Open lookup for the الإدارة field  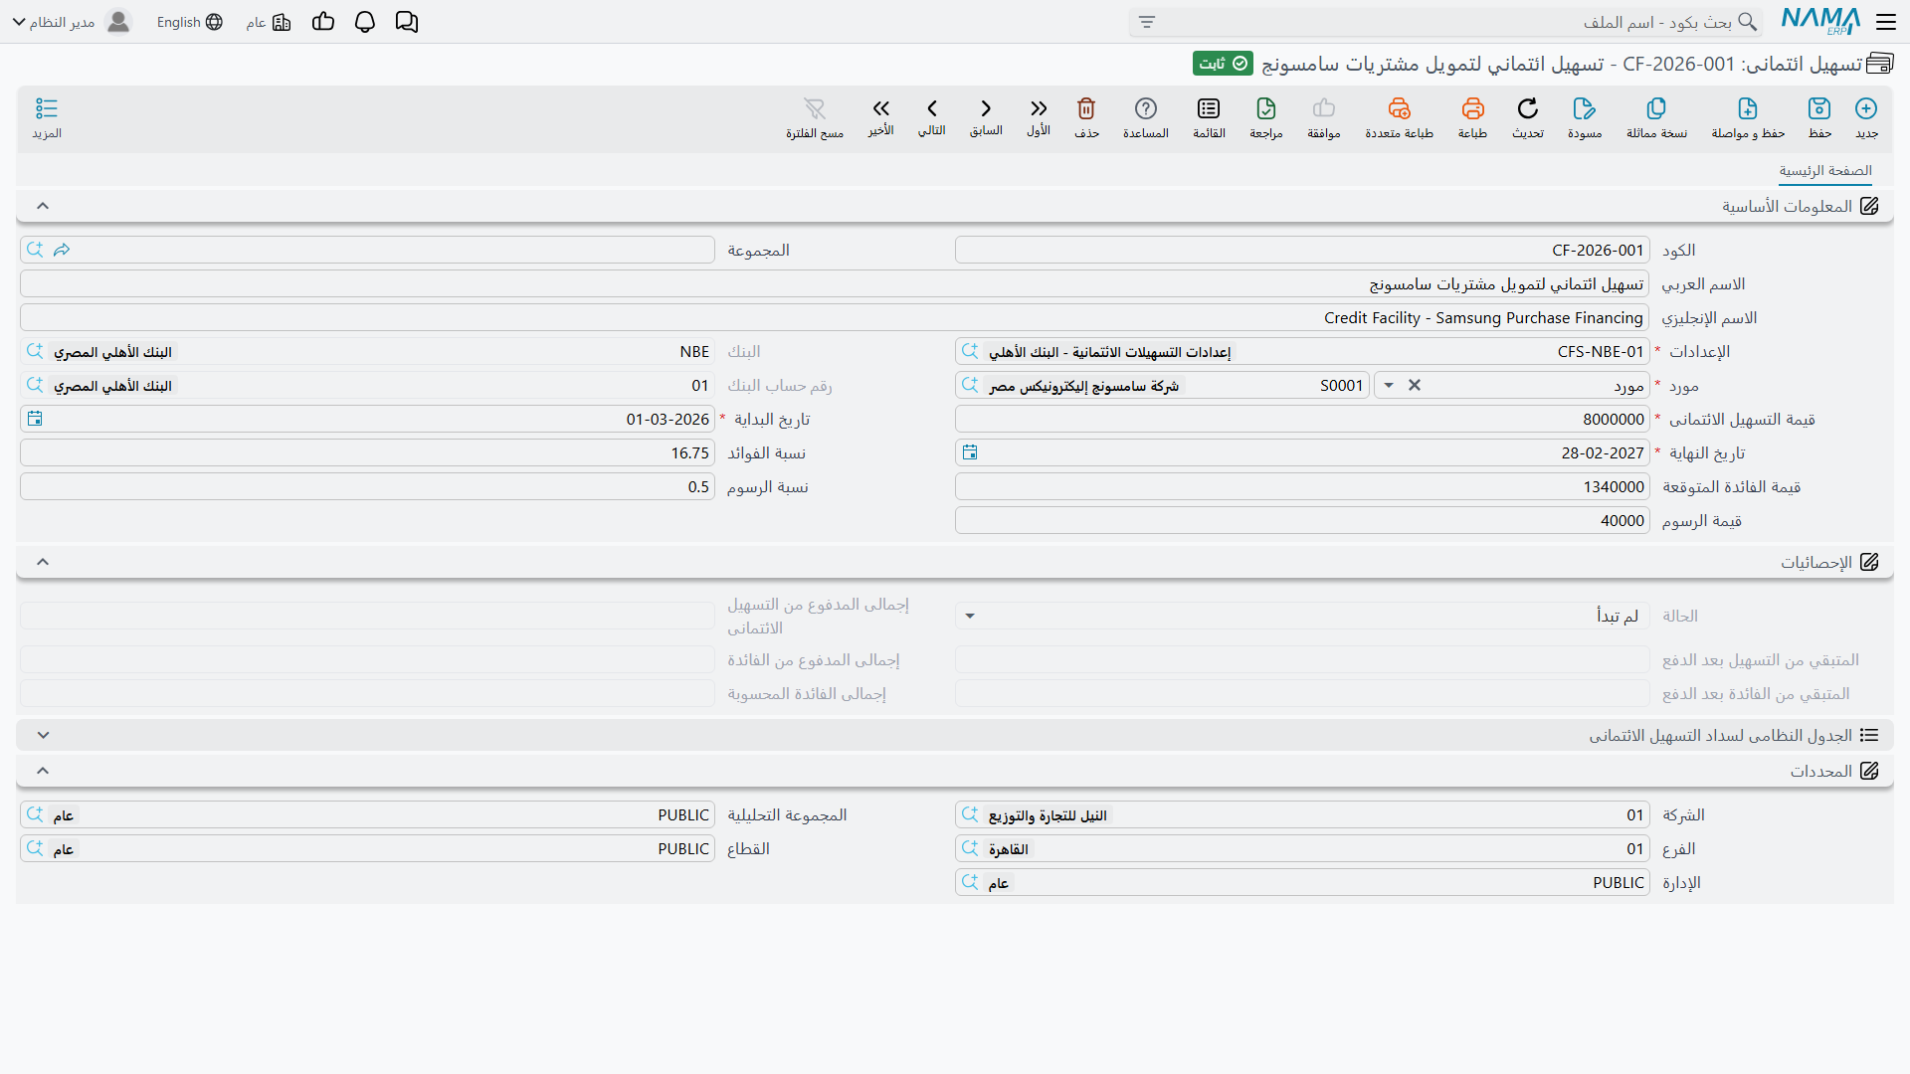click(970, 882)
